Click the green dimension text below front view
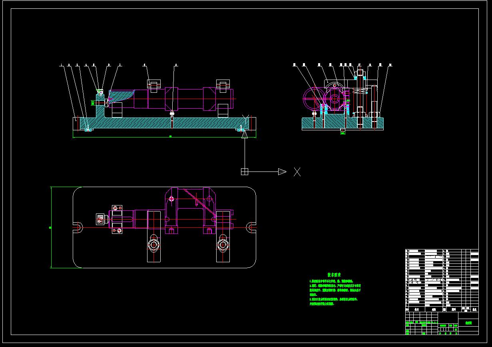Viewport: 492px width, 347px height. pos(171,136)
